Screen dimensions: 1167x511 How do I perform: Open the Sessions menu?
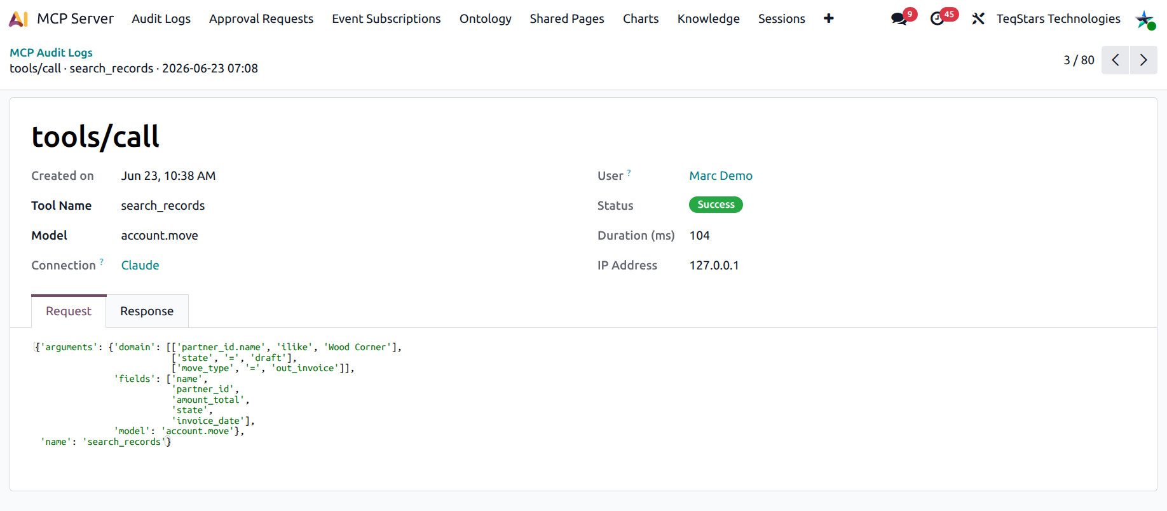pos(781,18)
